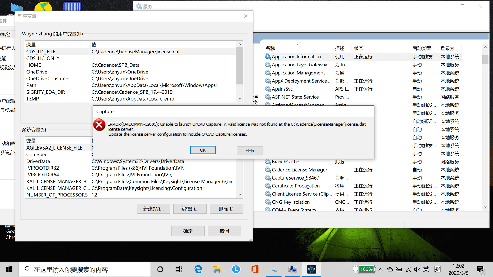Select TEMP user variable row
This screenshot has width=493, height=277.
tap(131, 98)
